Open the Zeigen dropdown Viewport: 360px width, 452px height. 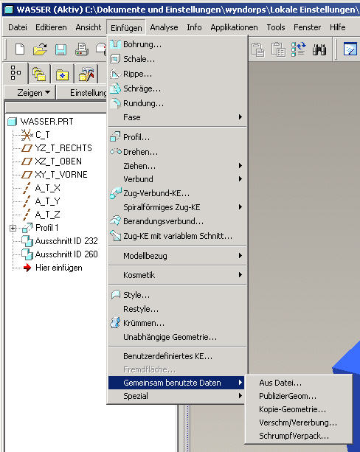coord(30,93)
